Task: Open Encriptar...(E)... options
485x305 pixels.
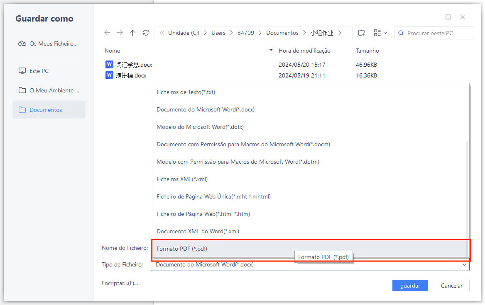Action: click(x=120, y=283)
